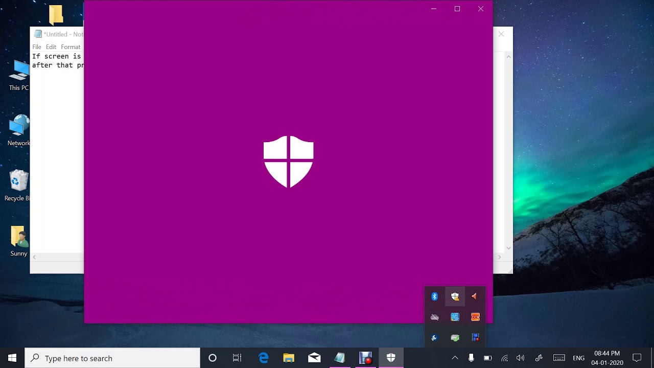Collapse the hidden tray icons chevron

click(455, 358)
